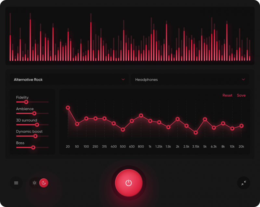
Task: Click the Ambience slider handle
Action: pos(34,113)
